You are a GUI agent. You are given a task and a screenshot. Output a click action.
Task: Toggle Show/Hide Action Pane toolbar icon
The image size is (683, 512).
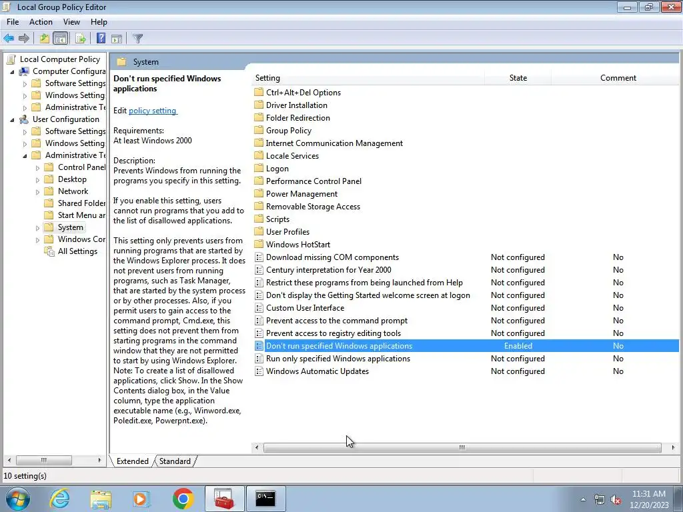tap(116, 38)
